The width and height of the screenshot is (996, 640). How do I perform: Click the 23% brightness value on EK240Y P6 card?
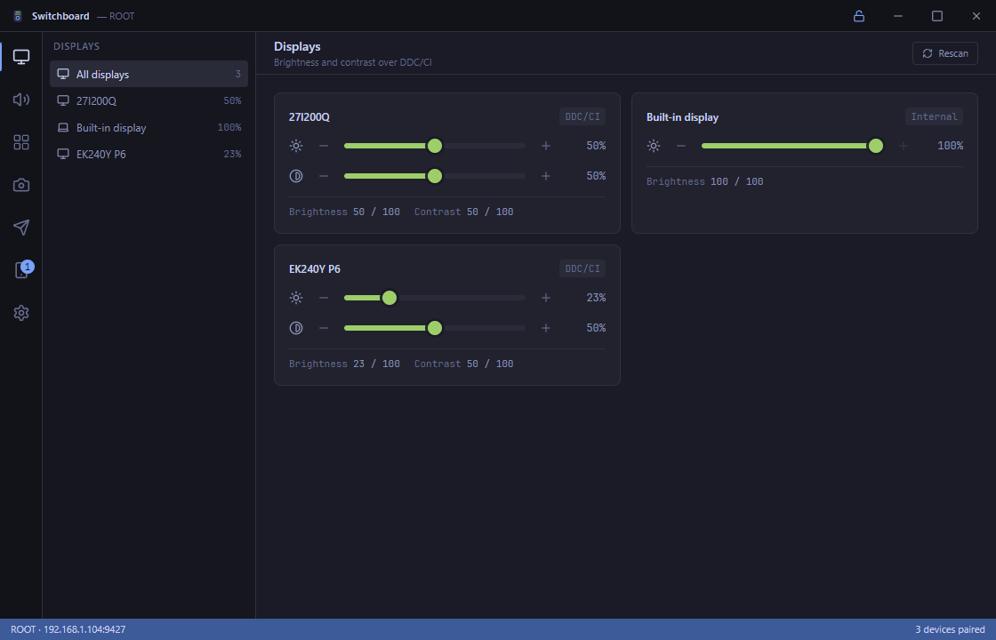[x=596, y=298]
